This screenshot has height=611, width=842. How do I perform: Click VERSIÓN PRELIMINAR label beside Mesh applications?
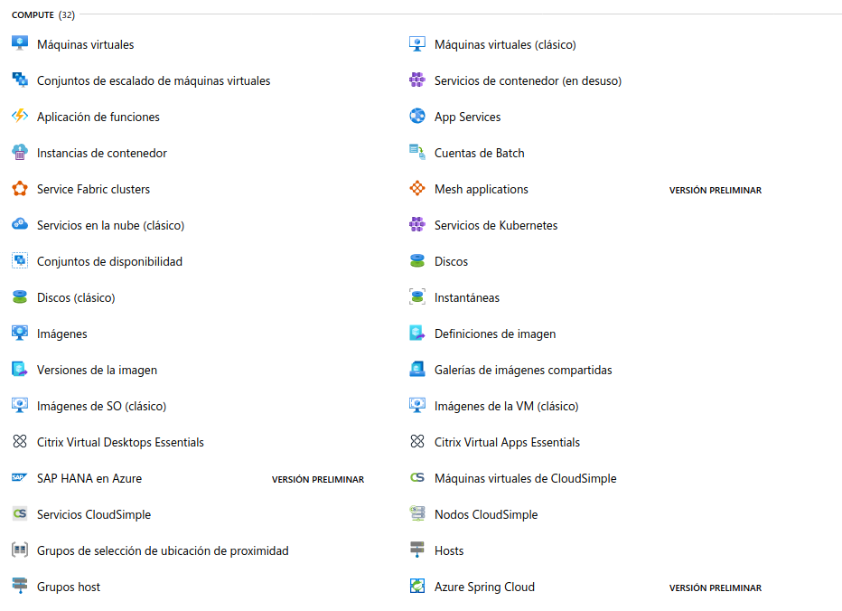[x=716, y=190]
